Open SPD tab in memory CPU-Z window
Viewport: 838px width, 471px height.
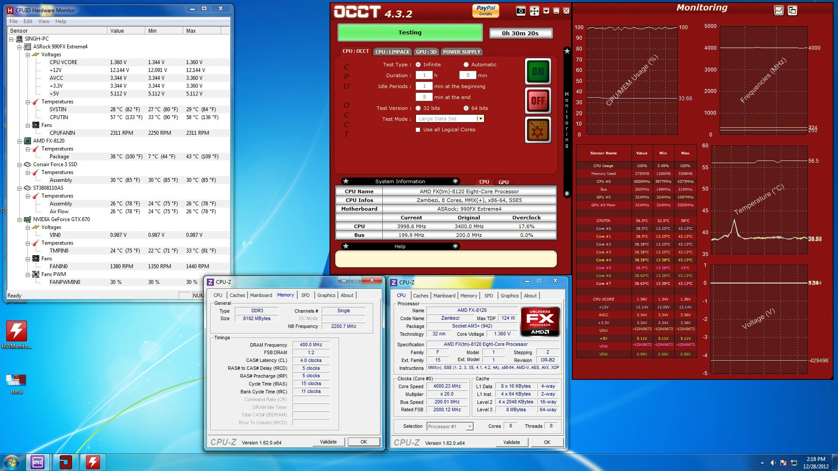(x=305, y=295)
